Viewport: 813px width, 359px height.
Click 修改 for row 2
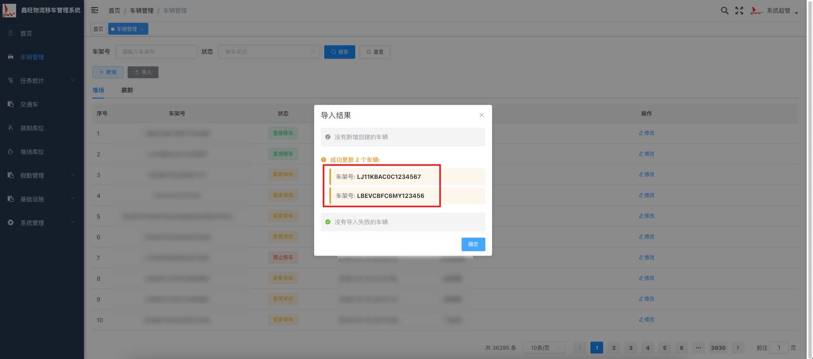coord(646,154)
